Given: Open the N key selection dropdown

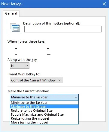Looking at the screenshot, I should tap(20, 66).
